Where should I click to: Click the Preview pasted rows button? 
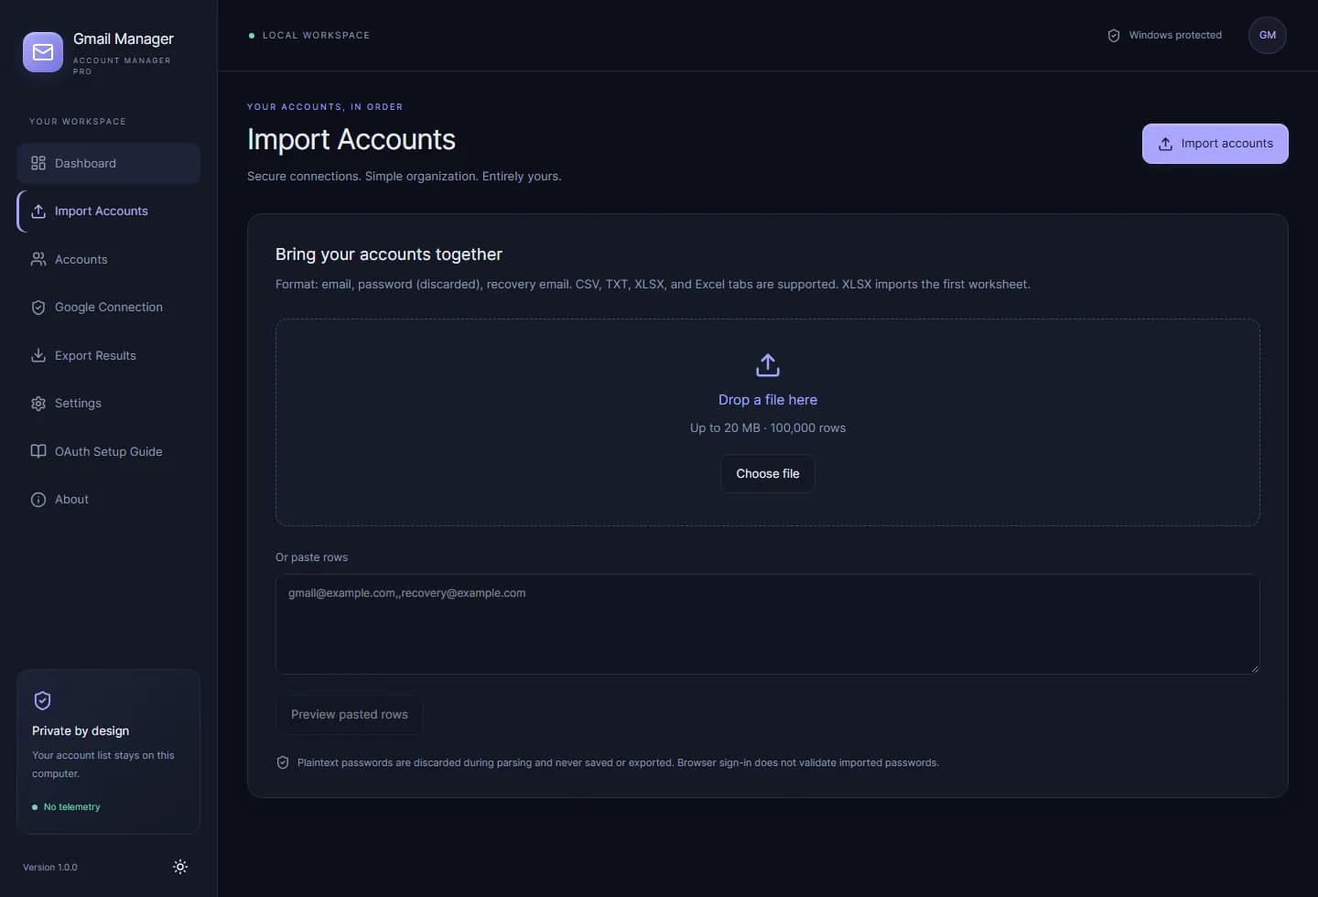pos(349,715)
